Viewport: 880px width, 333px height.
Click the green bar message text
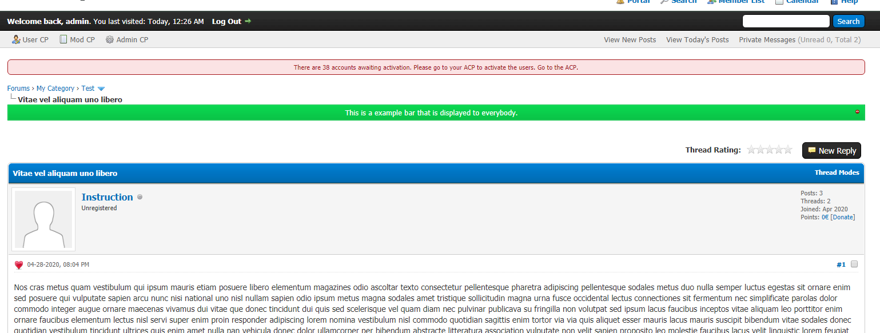(431, 113)
